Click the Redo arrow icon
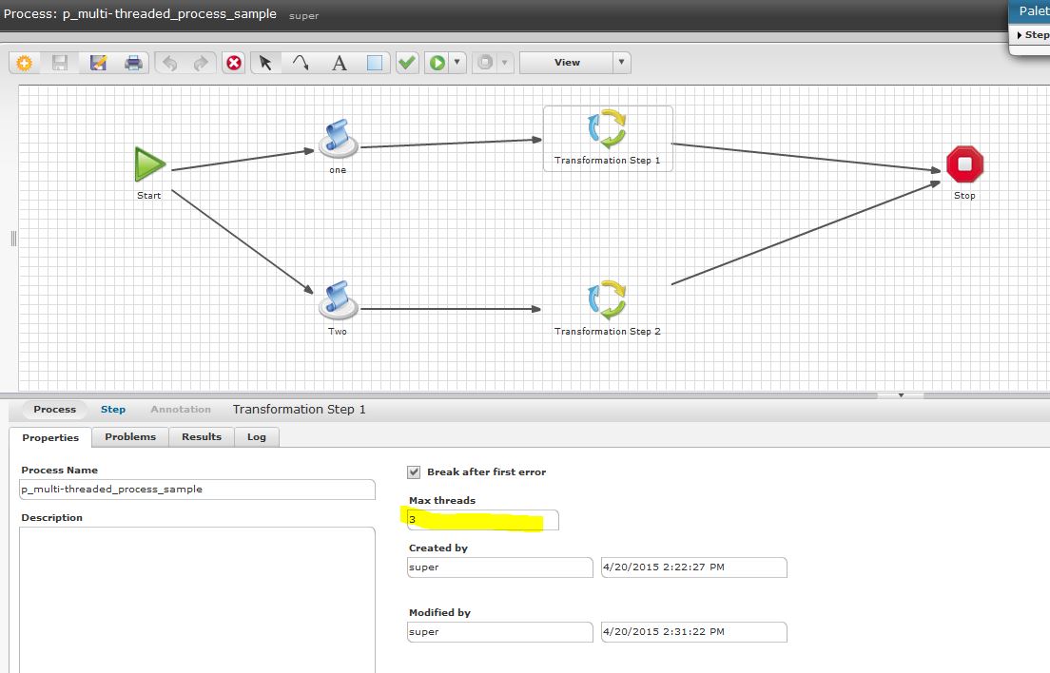 [201, 63]
